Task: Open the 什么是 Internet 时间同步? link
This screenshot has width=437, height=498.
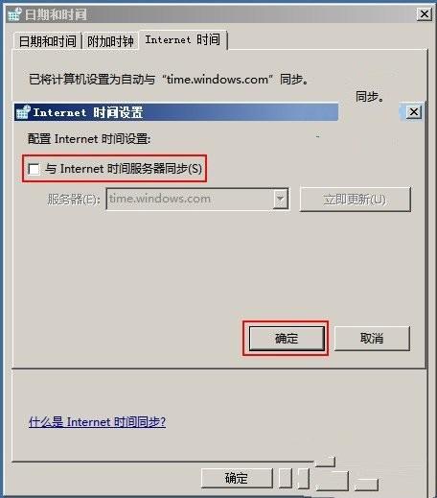Action: point(97,422)
